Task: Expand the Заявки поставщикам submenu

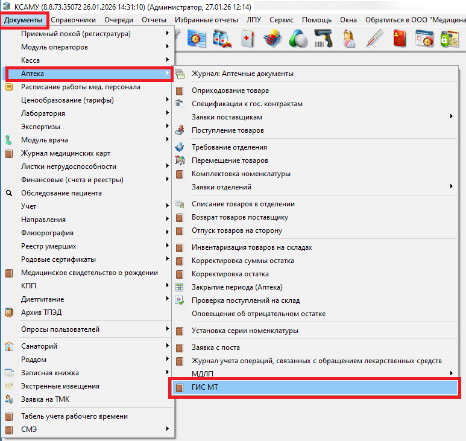Action: (x=227, y=117)
